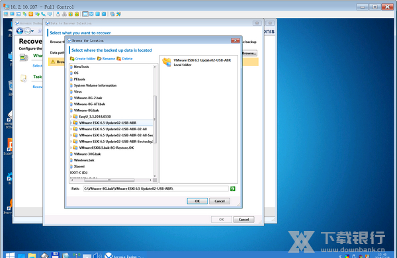Image resolution: width=397 pixels, height=258 pixels.
Task: Click the Delete folder icon with red X
Action: coord(118,59)
